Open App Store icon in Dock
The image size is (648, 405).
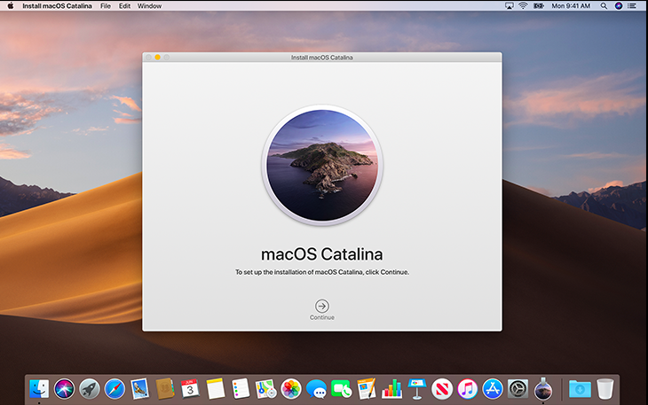(x=493, y=388)
